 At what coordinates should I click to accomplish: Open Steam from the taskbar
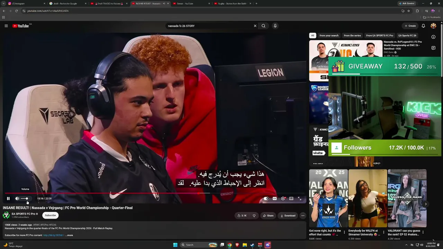252,245
